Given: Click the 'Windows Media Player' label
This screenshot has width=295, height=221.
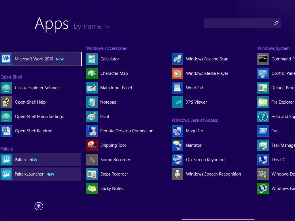Looking at the screenshot, I should [x=207, y=73].
